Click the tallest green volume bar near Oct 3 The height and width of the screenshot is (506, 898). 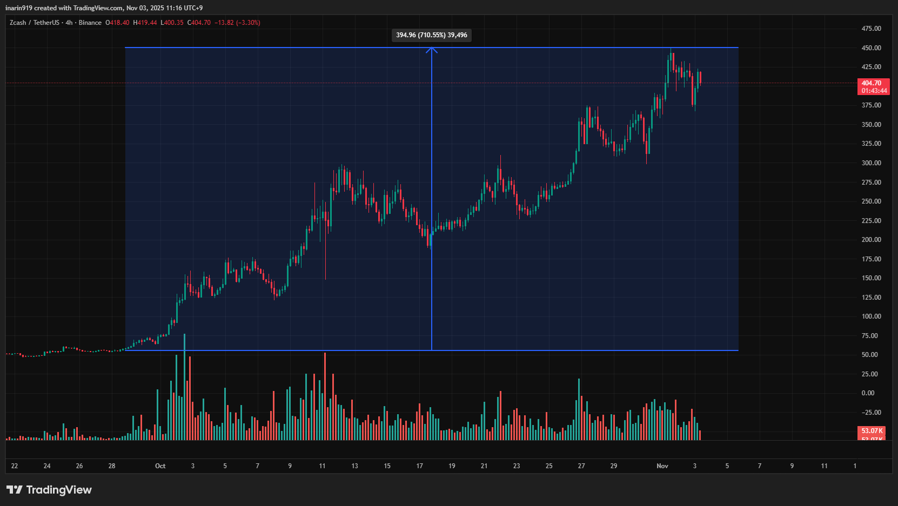click(184, 389)
